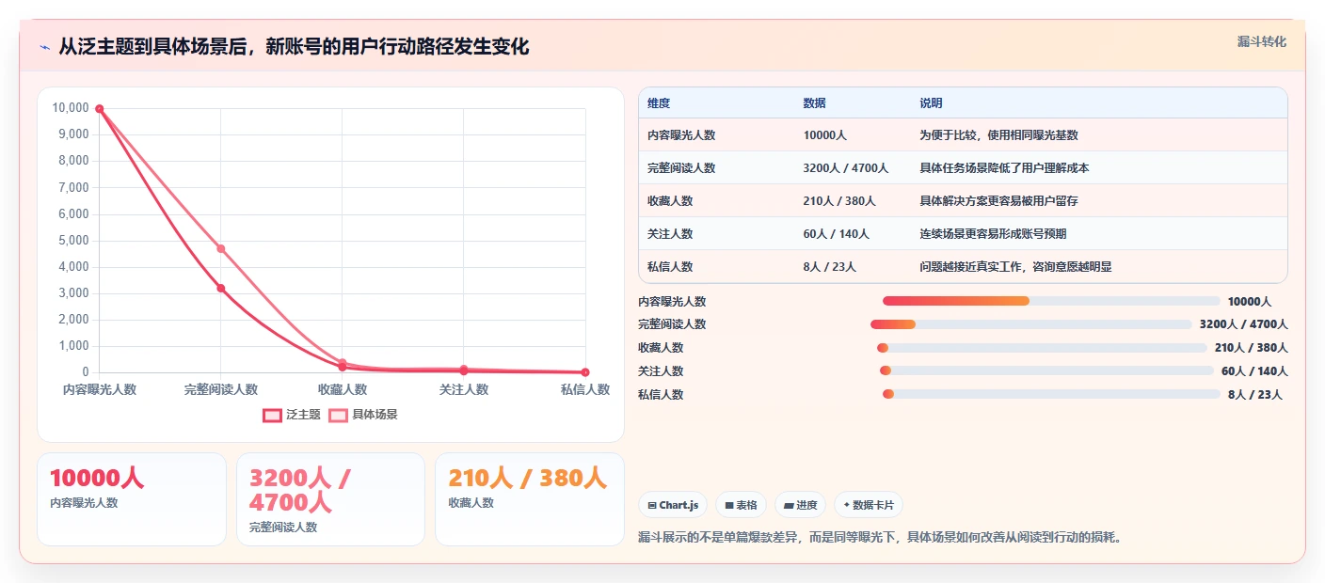Click the note 连续场景更容易形成账号预期

[993, 234]
